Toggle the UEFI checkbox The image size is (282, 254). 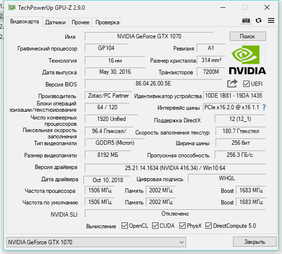(x=246, y=84)
